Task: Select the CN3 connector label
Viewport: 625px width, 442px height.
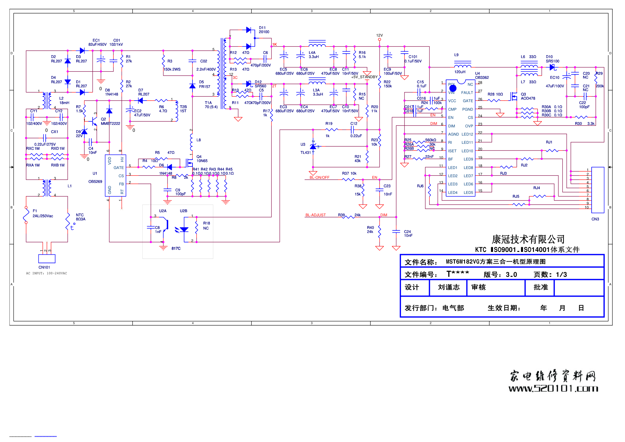Action: (x=595, y=219)
